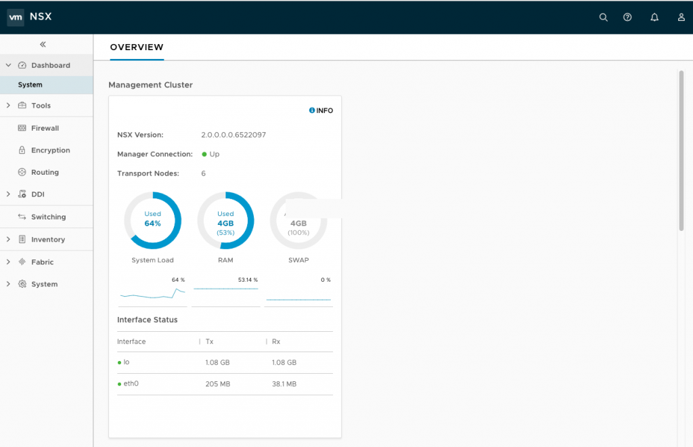Click the Firewall brick wall icon

pos(22,128)
